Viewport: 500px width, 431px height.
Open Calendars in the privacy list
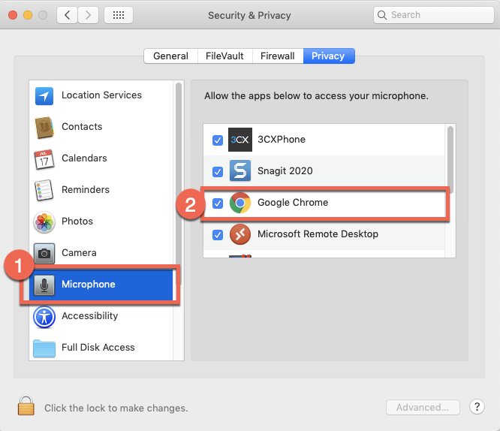pos(83,158)
